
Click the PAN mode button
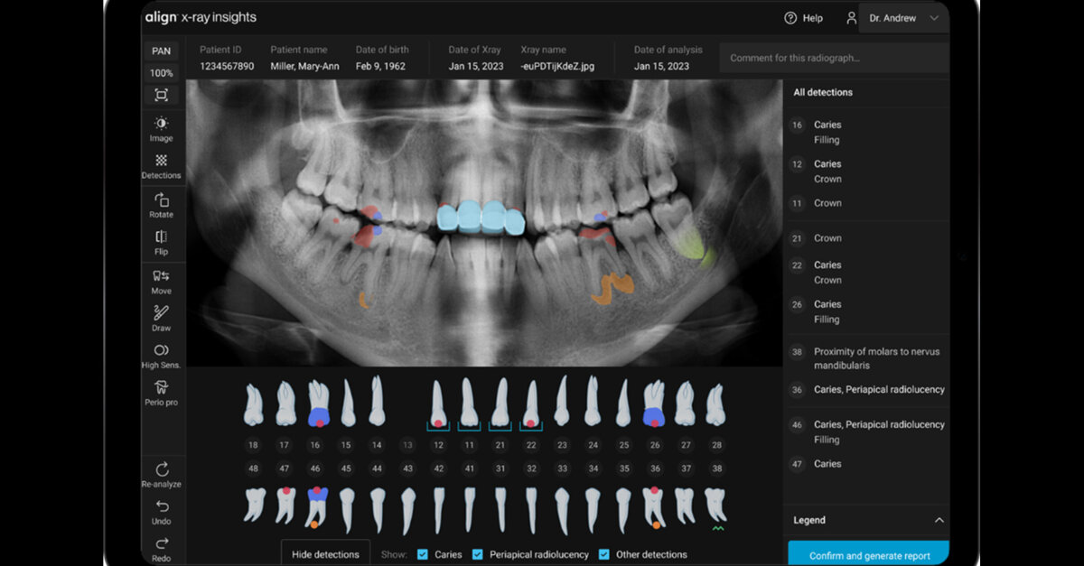(161, 51)
